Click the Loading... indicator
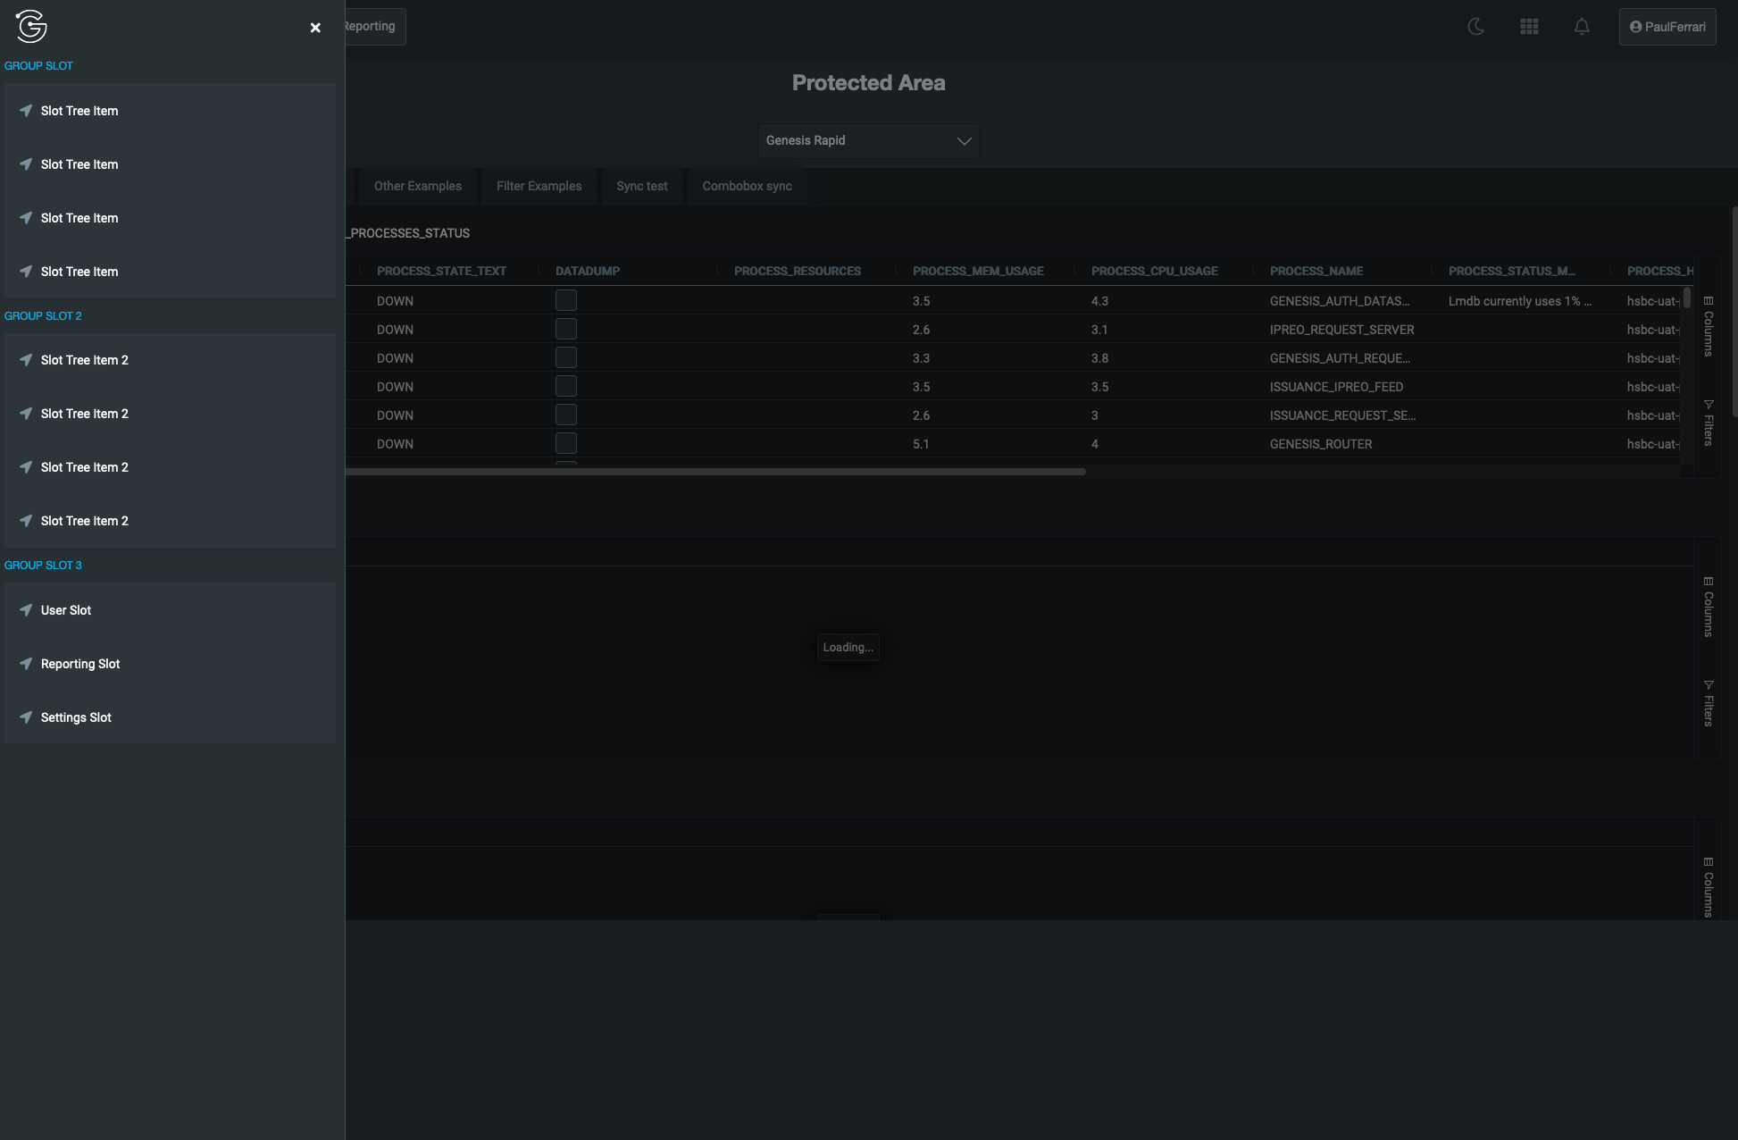Viewport: 1738px width, 1140px height. click(x=848, y=647)
